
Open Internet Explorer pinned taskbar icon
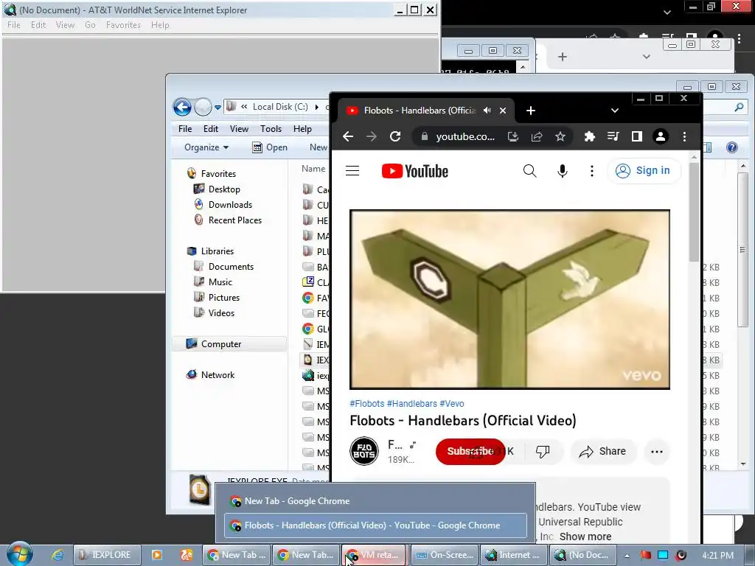click(x=58, y=555)
